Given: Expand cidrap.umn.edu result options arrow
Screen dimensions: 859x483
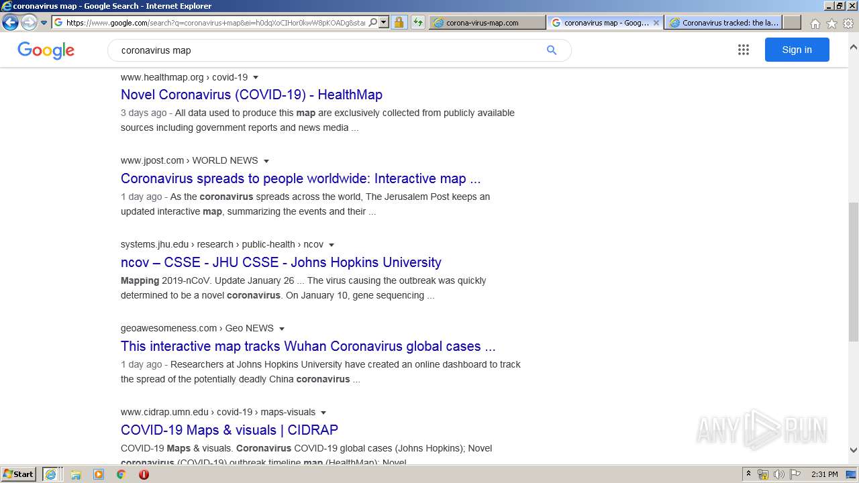Looking at the screenshot, I should click(323, 413).
